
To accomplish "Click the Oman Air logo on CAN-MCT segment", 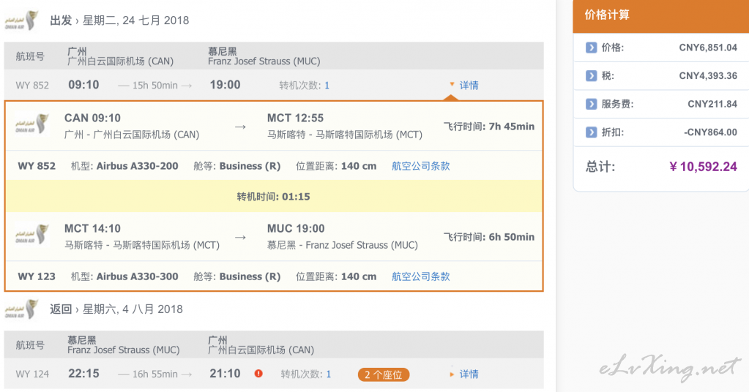I will pos(32,124).
